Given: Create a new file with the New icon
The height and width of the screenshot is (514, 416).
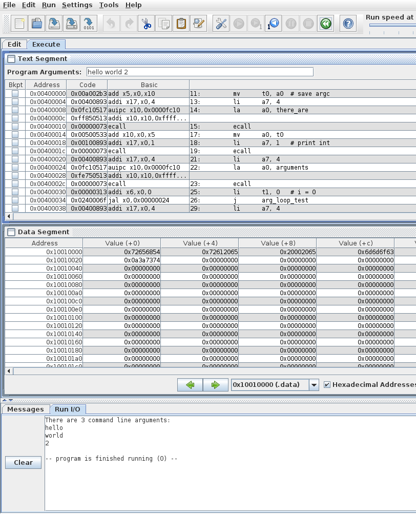Looking at the screenshot, I should tap(19, 24).
